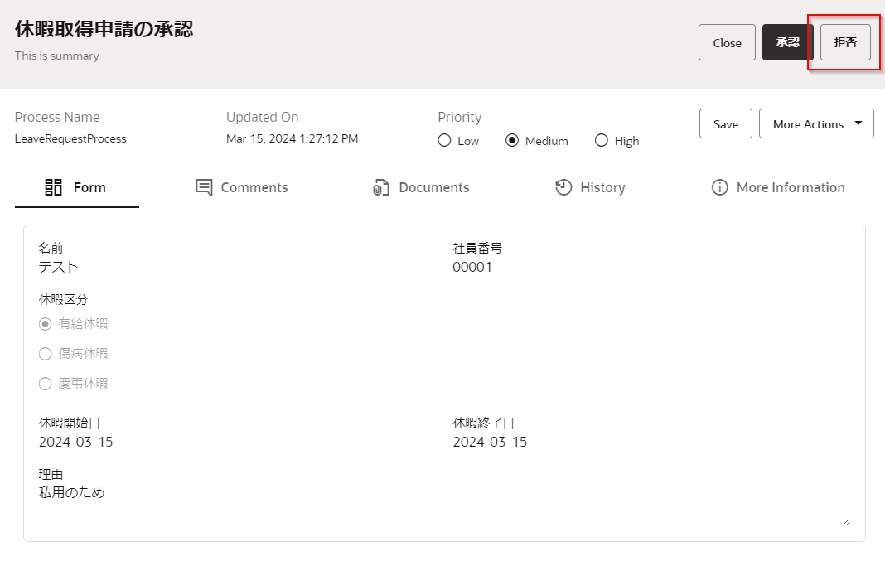
Task: Click the resize handle of 理由 text area
Action: [x=846, y=522]
